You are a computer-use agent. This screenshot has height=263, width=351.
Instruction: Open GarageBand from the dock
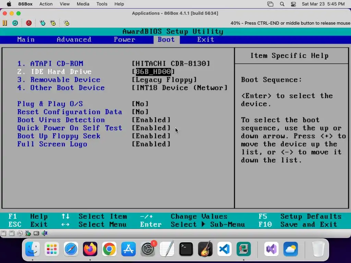(x=205, y=249)
